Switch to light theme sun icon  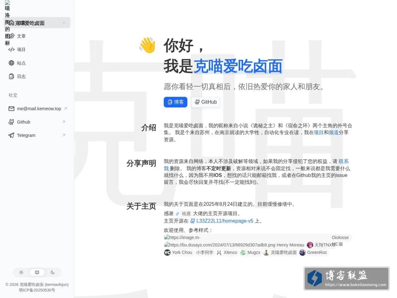(21, 272)
